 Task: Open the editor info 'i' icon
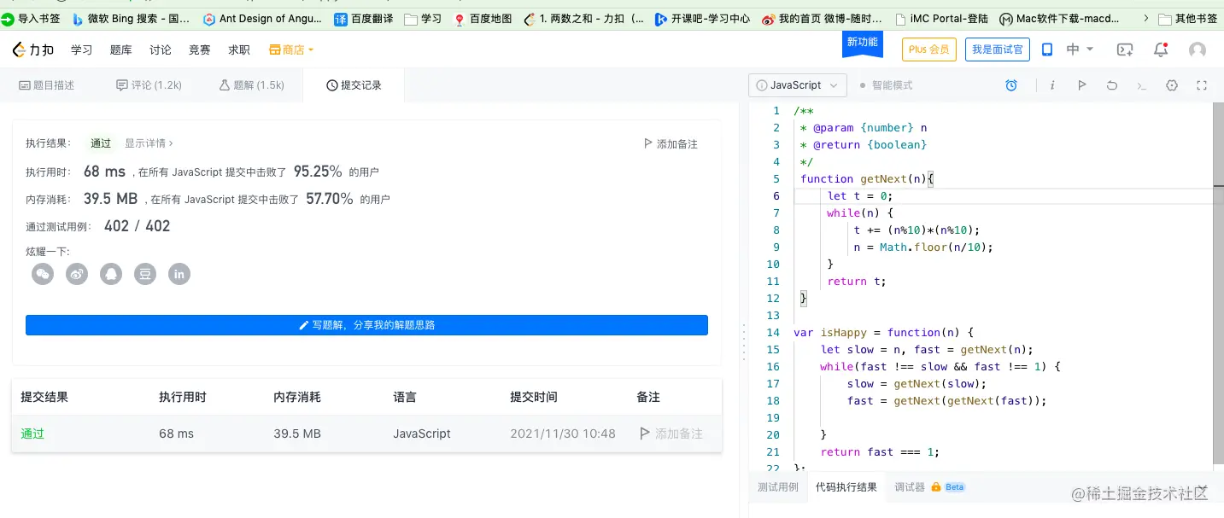[1052, 85]
